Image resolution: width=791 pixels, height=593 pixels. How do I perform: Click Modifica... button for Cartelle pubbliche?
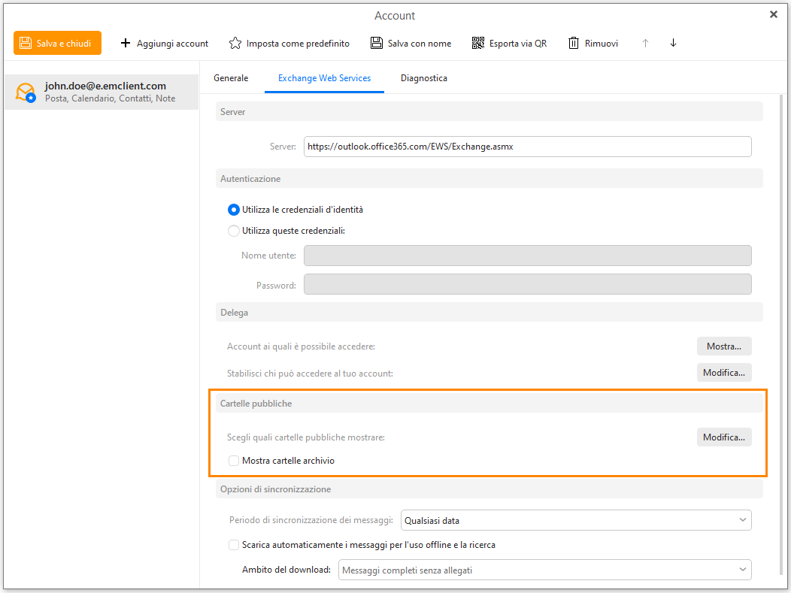point(724,437)
